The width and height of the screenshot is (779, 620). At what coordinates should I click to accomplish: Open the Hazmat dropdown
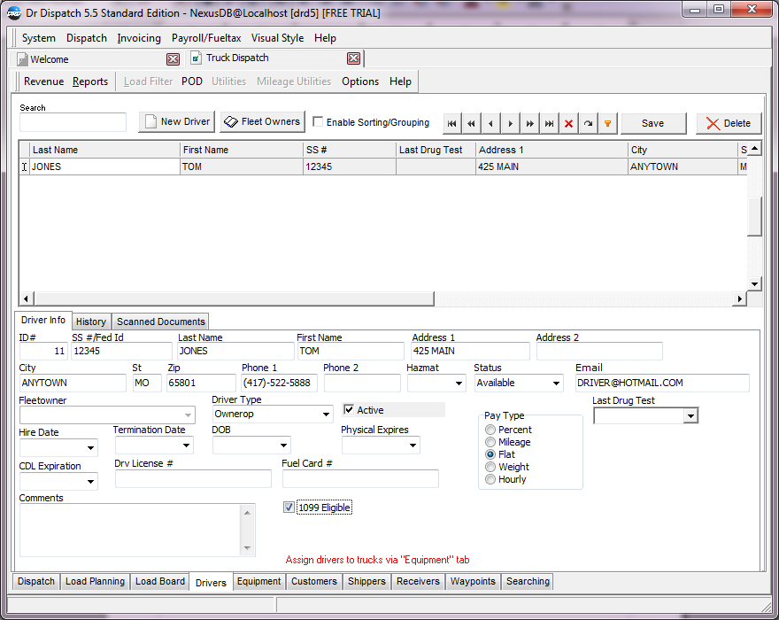459,384
